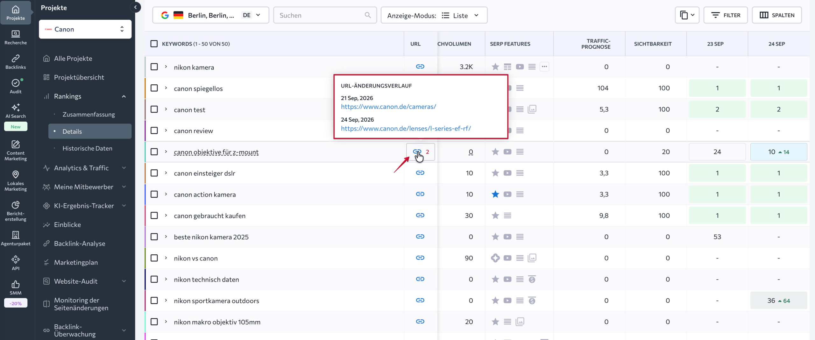Open the Backlinks icon in the left rail
The image size is (815, 340).
click(16, 62)
